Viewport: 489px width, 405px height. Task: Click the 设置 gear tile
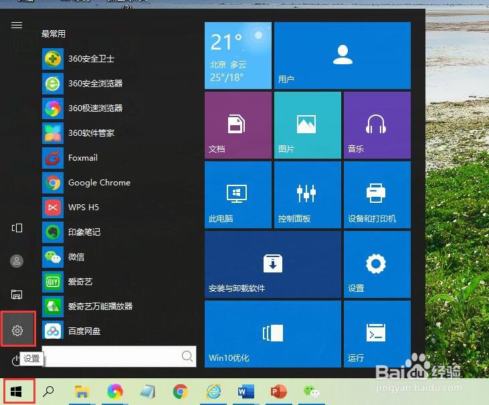[x=377, y=264]
